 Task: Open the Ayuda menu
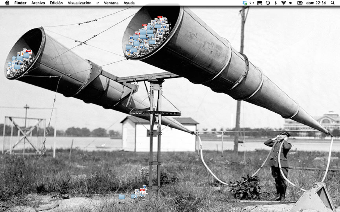pyautogui.click(x=129, y=3)
